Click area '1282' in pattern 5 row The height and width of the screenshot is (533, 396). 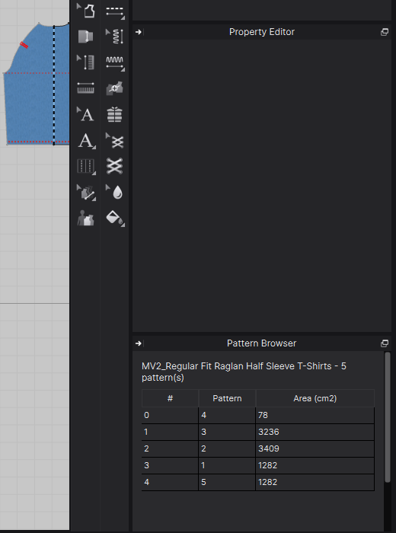315,482
